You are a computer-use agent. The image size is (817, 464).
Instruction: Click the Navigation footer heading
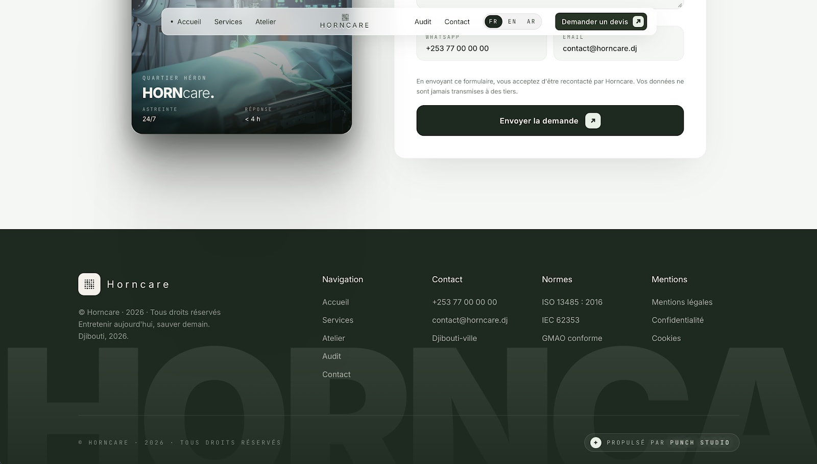coord(343,279)
